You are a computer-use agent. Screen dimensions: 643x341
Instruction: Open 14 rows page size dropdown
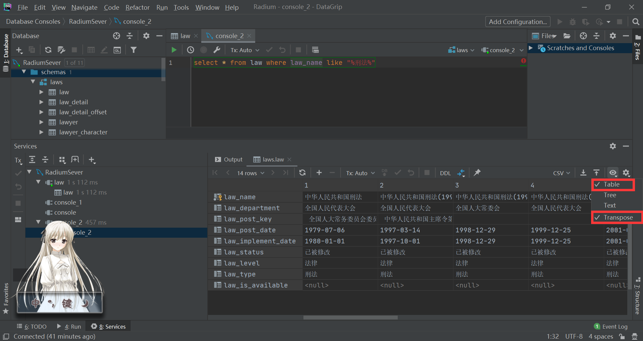coord(251,173)
